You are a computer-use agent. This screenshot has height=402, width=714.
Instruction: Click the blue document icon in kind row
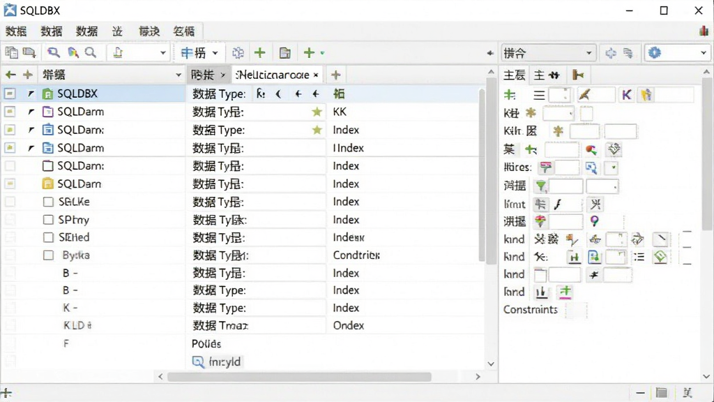594,258
